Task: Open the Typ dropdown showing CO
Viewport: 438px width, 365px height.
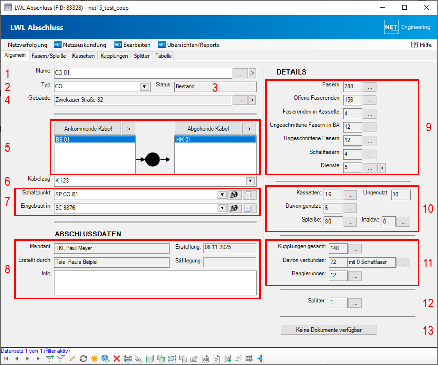Action: coord(144,87)
